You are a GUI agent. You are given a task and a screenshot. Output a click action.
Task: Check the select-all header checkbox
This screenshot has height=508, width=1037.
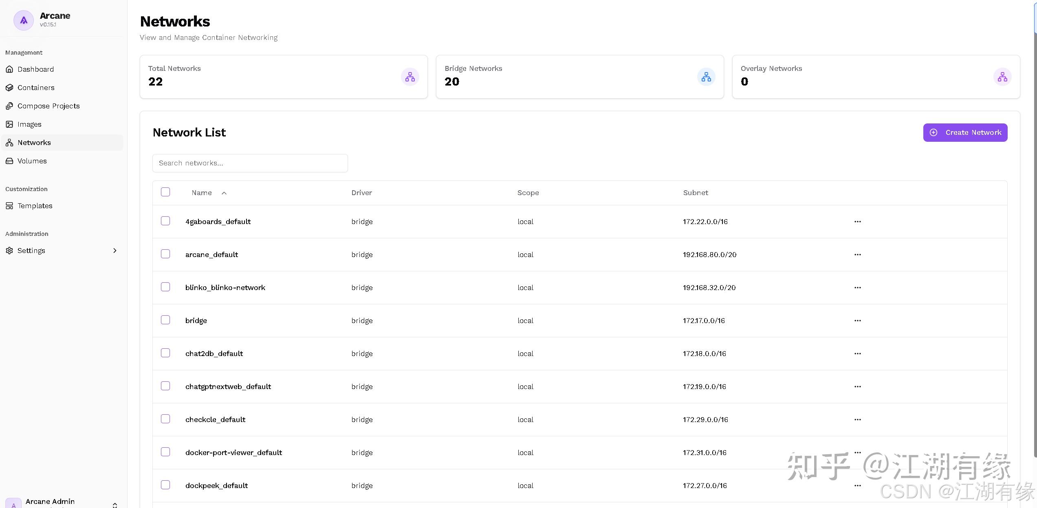tap(165, 192)
